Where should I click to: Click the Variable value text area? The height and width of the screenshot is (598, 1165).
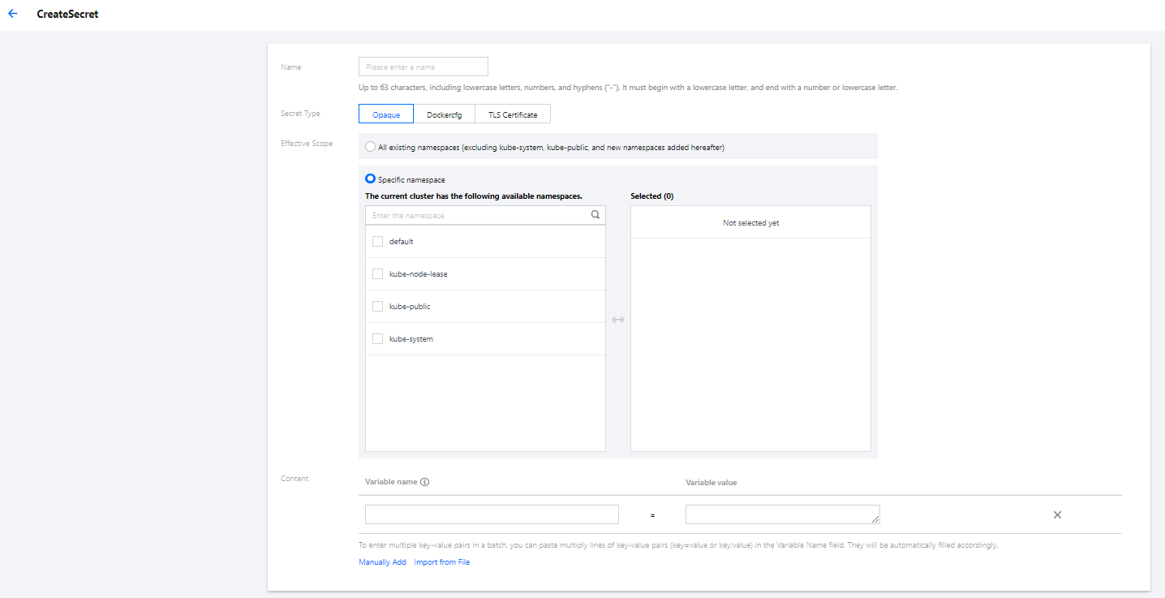coord(782,514)
